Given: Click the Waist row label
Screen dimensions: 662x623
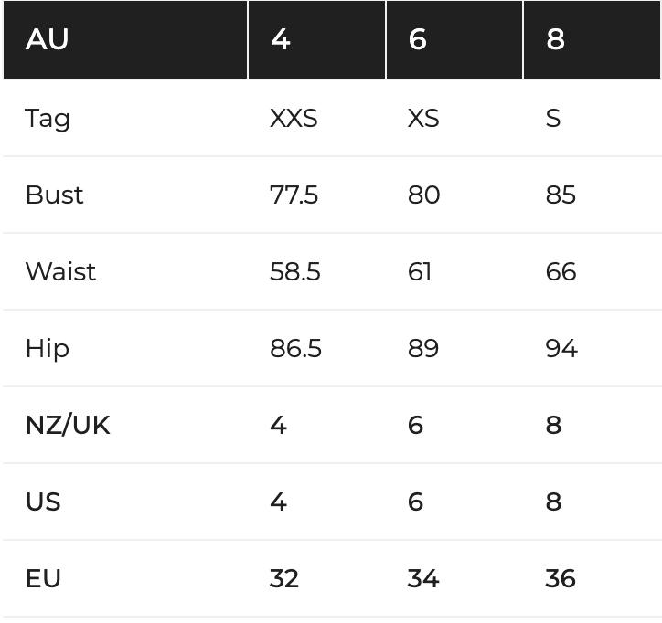Looking at the screenshot, I should point(60,271).
